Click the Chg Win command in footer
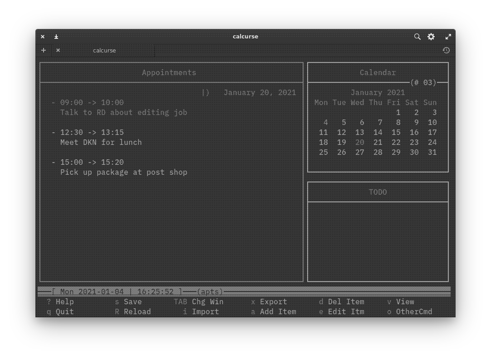The height and width of the screenshot is (359, 491). coord(208,302)
